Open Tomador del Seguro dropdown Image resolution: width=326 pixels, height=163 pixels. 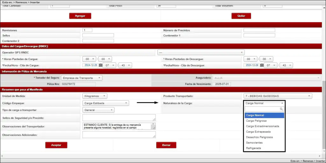pos(81,78)
